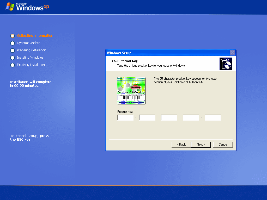
Task: Click the Next button
Action: [201, 145]
